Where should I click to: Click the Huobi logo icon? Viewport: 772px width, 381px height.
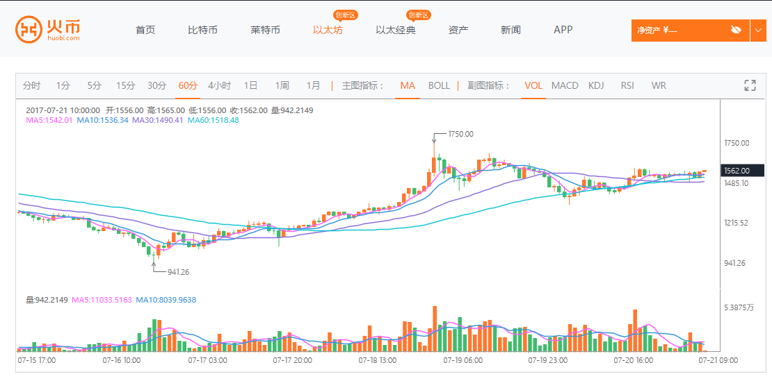[28, 30]
